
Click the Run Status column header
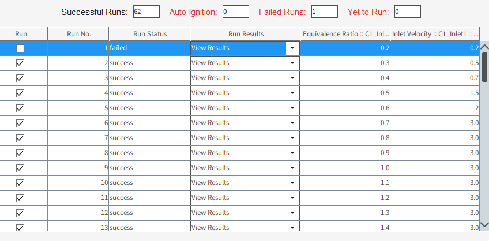tap(149, 34)
